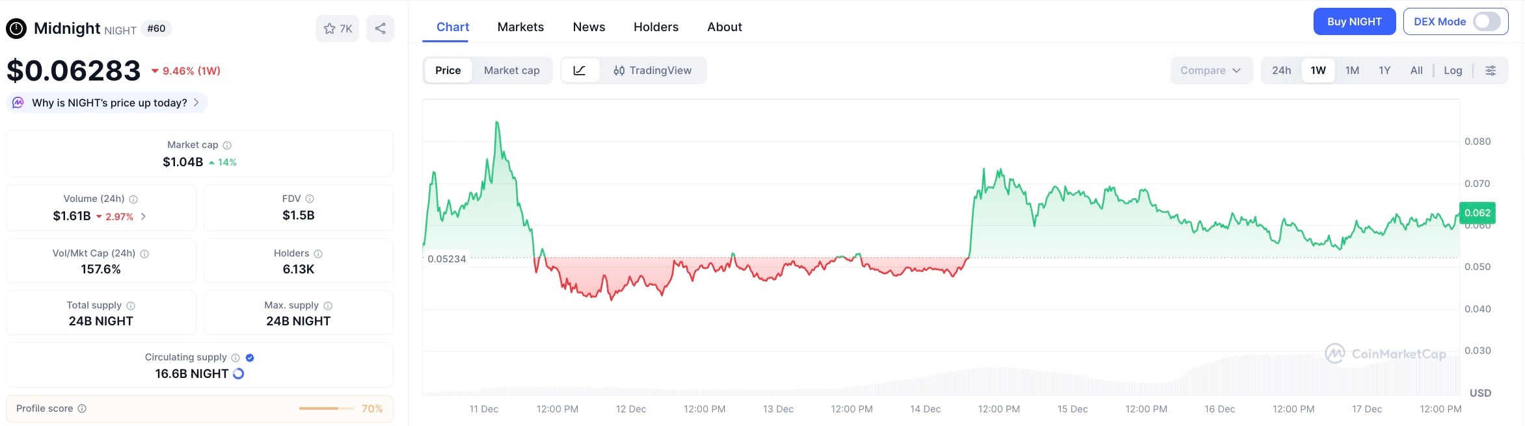Click the $0.06283 price value
1525x426 pixels.
click(74, 70)
